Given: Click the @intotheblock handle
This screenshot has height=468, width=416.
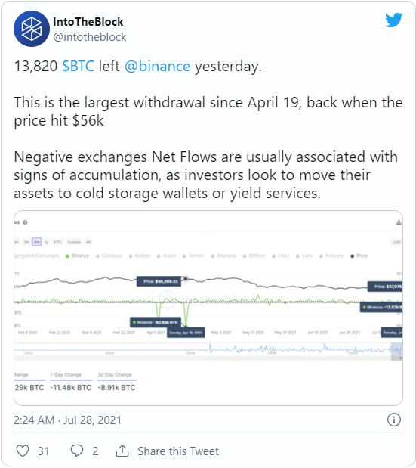Looking at the screenshot, I should click(x=90, y=37).
